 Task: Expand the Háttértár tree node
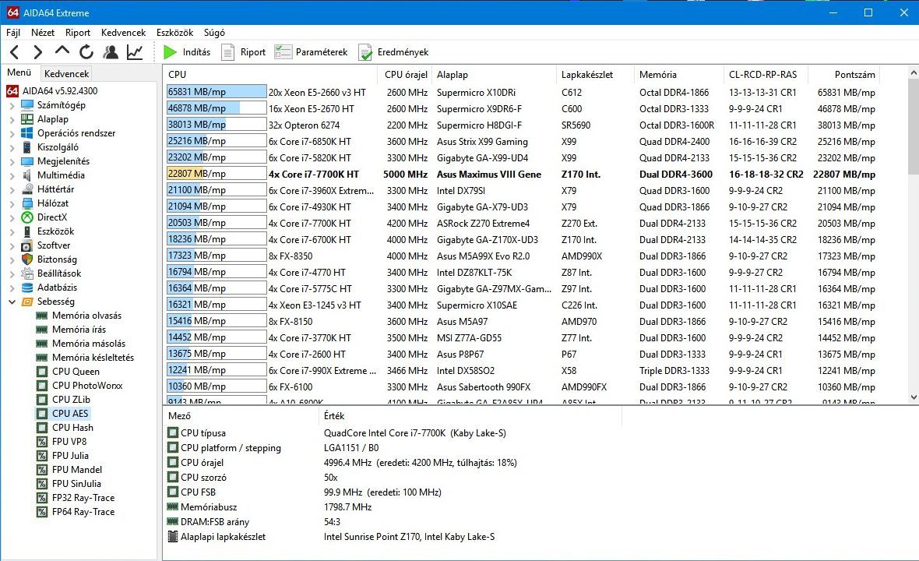(12, 190)
